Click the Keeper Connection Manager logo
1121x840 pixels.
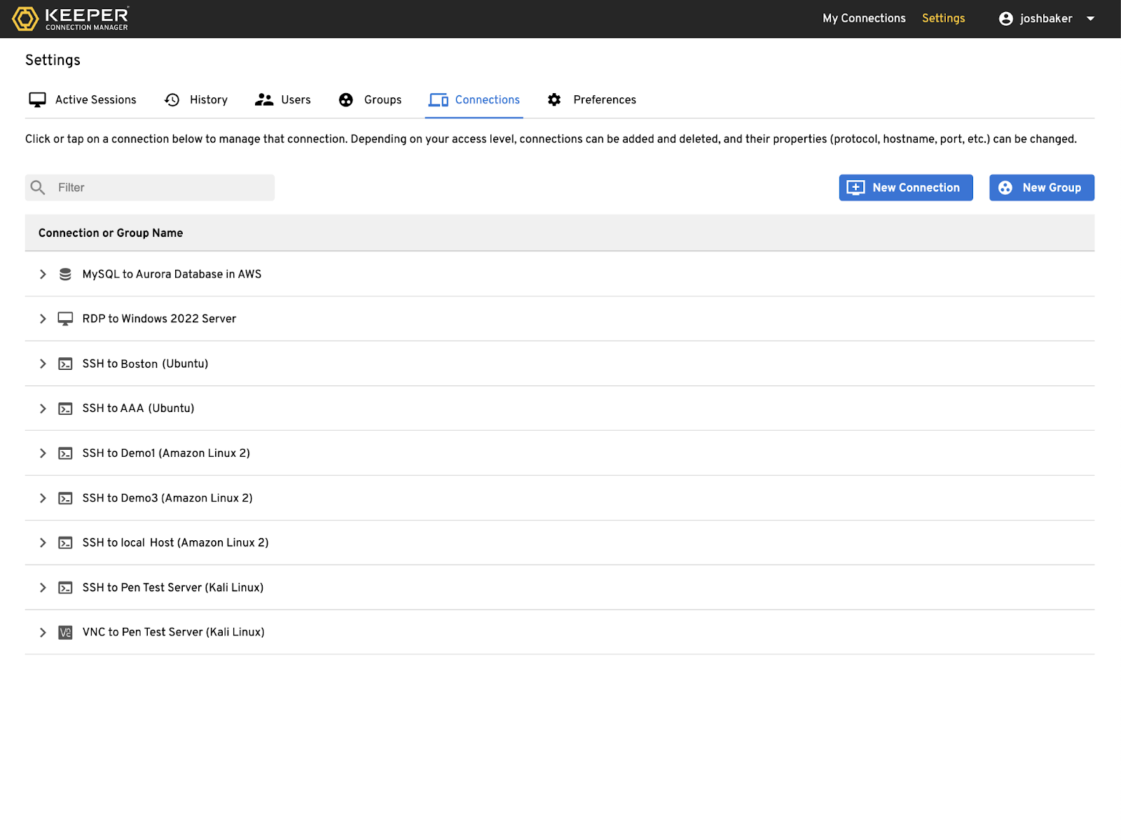[71, 19]
